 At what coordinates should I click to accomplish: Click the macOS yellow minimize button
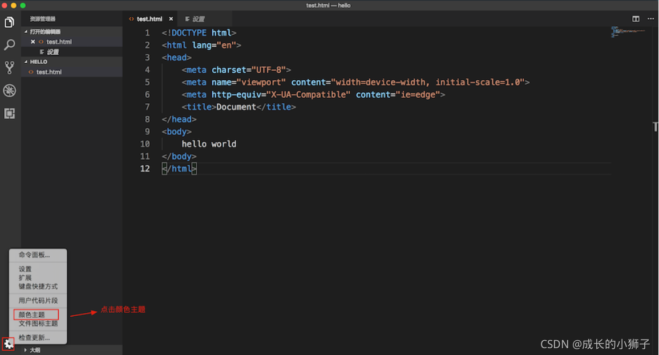(x=14, y=6)
